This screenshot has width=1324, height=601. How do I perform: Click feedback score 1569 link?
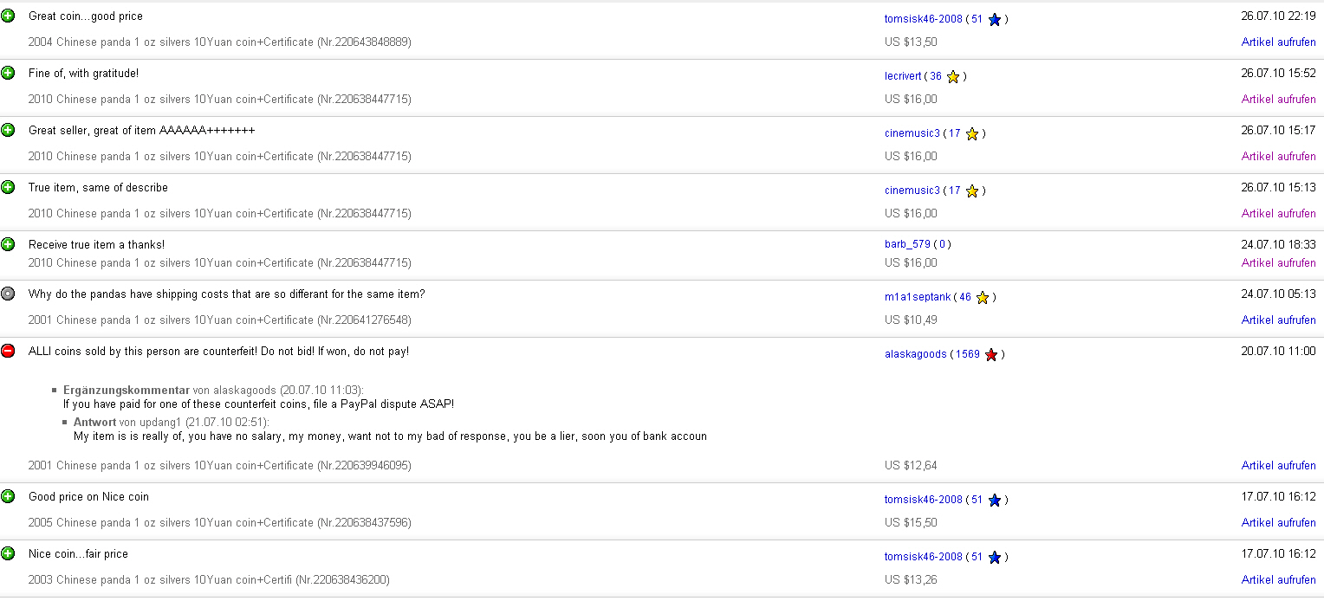pyautogui.click(x=968, y=354)
